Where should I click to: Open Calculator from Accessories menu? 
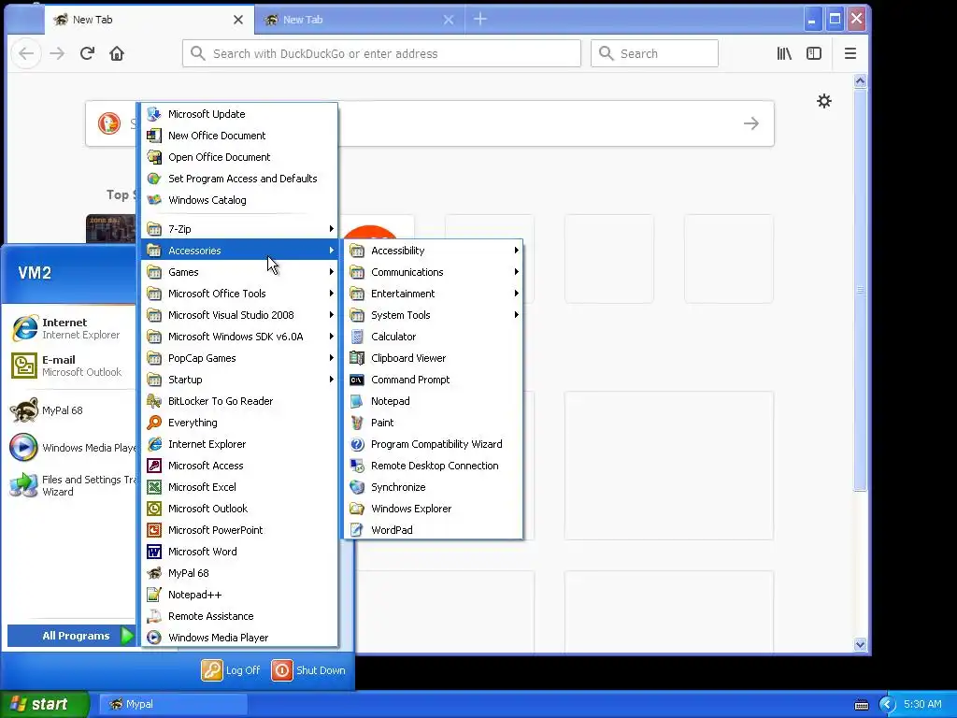coord(433,337)
